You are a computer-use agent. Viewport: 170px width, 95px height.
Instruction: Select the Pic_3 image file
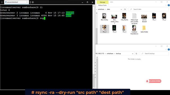104,29
